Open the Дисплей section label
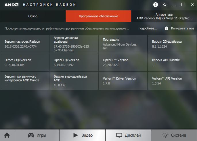The height and width of the screenshot is (141, 197). (133, 135)
